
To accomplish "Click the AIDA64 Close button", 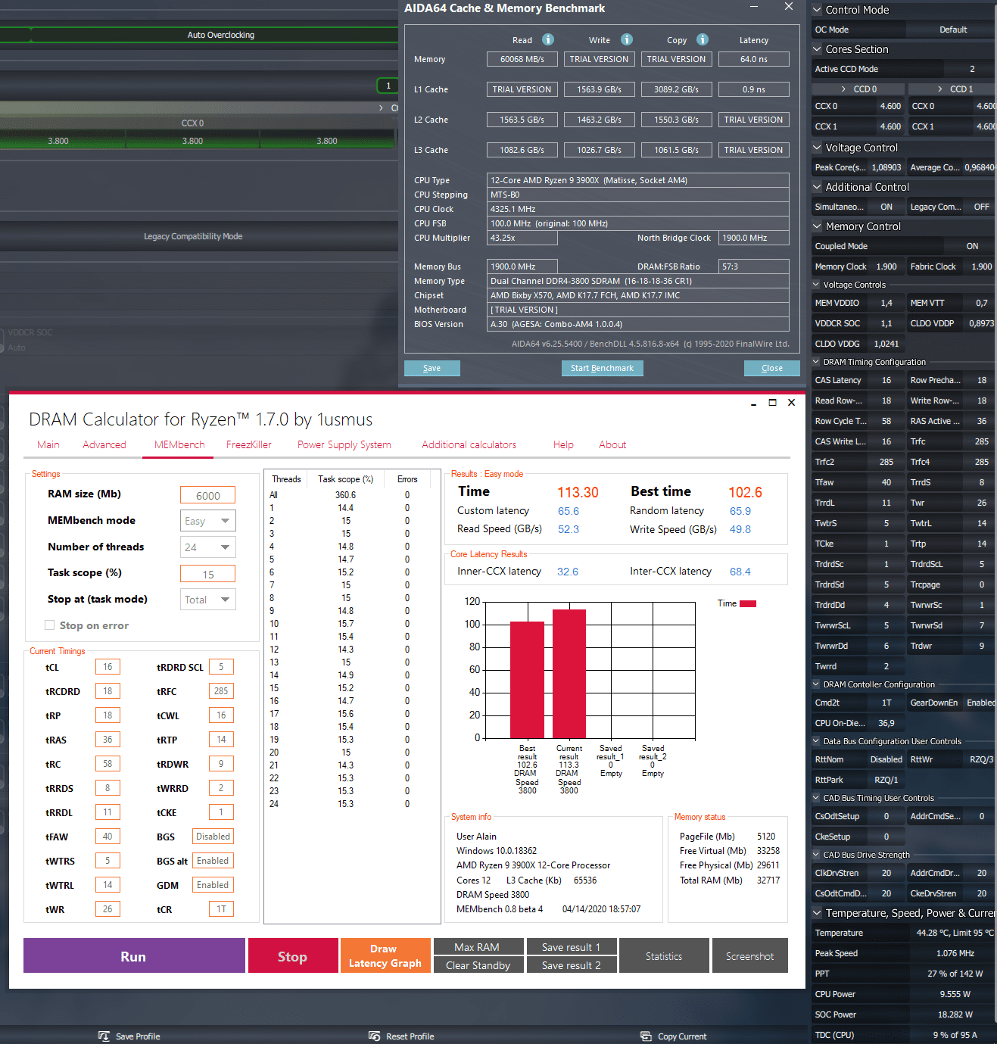I will click(772, 368).
